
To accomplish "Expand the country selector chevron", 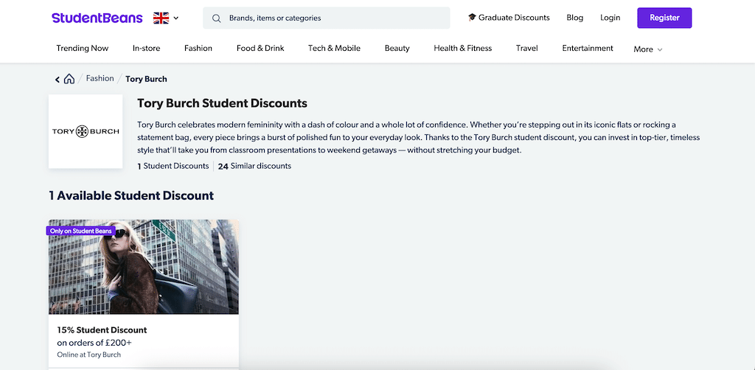I will (175, 18).
